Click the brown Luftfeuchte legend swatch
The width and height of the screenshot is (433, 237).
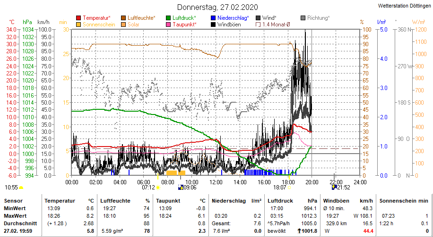124,18
